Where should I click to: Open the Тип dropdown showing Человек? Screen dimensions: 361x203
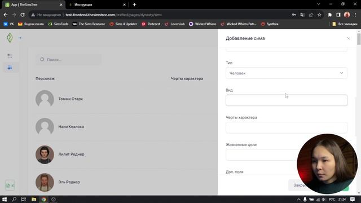pyautogui.click(x=287, y=73)
